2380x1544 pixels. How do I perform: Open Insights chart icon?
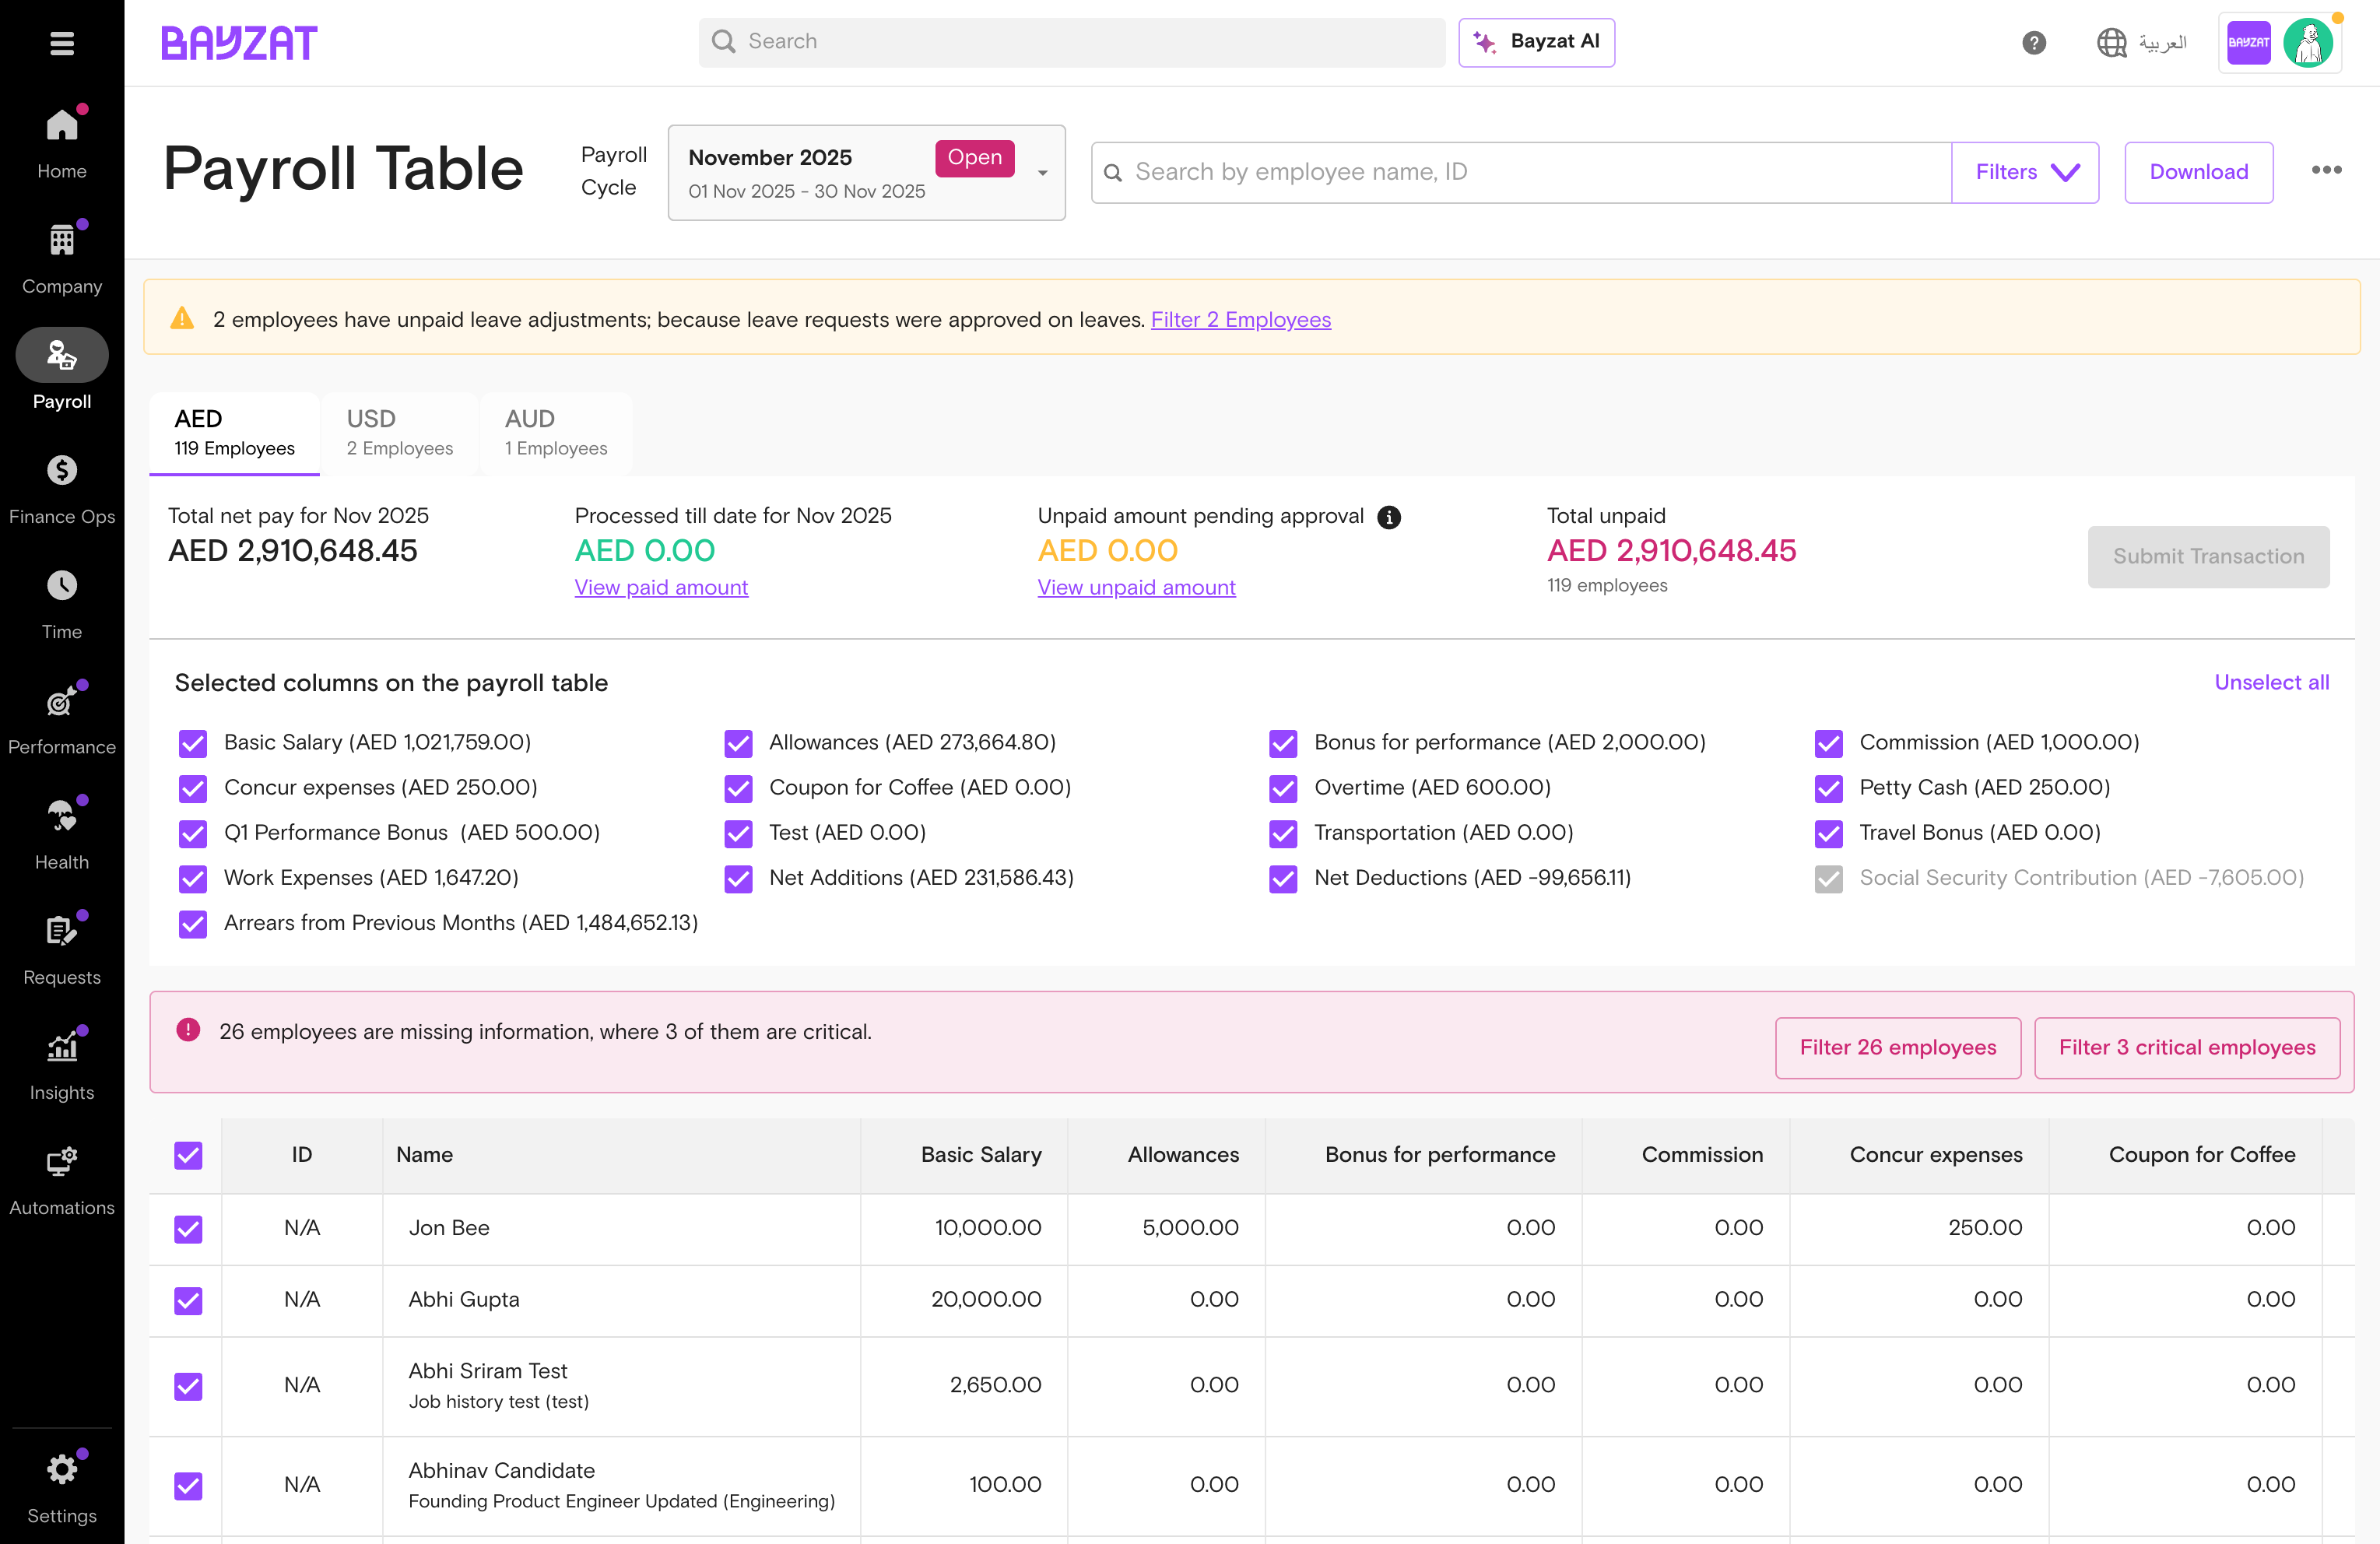pyautogui.click(x=62, y=1046)
